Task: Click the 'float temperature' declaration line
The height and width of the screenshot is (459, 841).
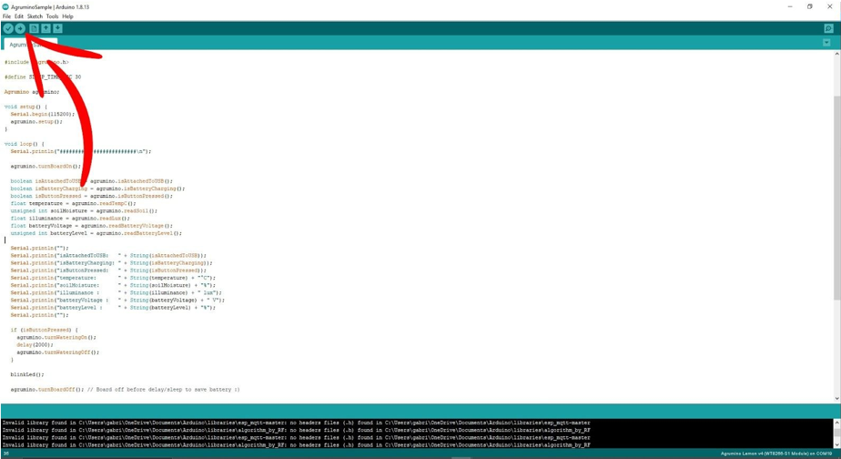Action: (74, 203)
